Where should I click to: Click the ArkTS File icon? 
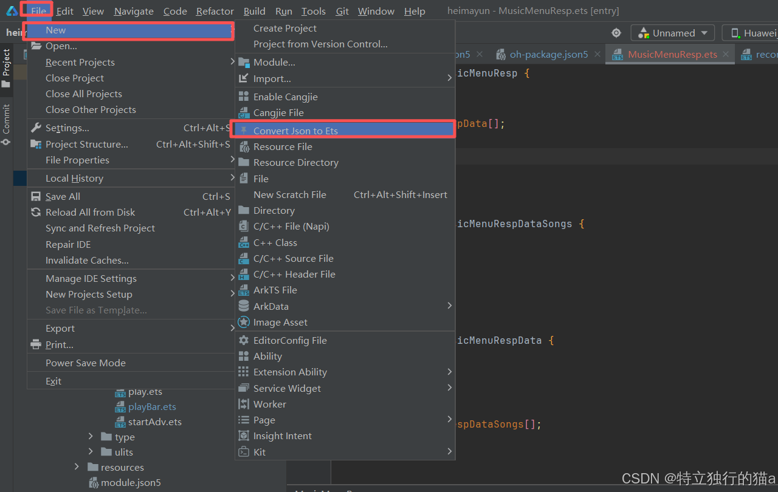click(244, 290)
